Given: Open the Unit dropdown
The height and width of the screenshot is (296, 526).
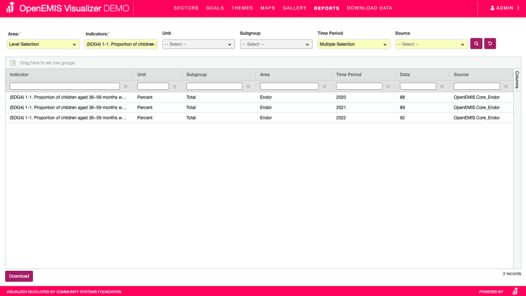Looking at the screenshot, I should (x=198, y=45).
